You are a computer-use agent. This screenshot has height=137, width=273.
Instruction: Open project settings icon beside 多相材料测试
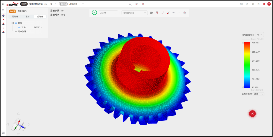pyautogui.click(x=45, y=4)
